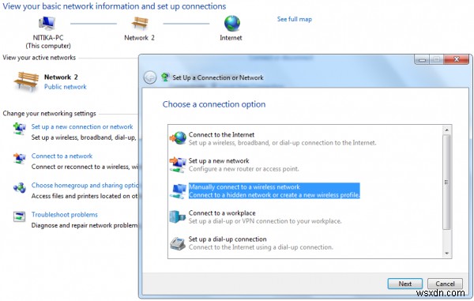Click the bold Network 2 active network name
This screenshot has width=474, height=301.
point(61,77)
